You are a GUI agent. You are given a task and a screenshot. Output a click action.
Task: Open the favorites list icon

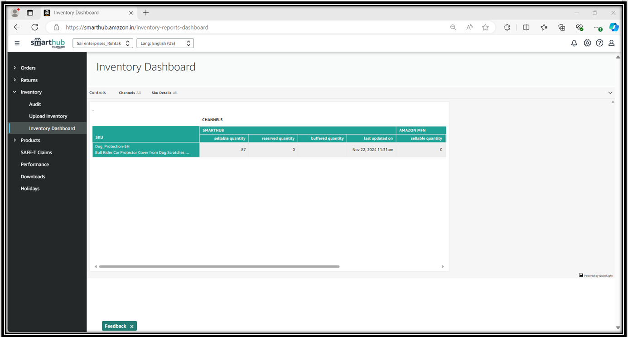[544, 27]
